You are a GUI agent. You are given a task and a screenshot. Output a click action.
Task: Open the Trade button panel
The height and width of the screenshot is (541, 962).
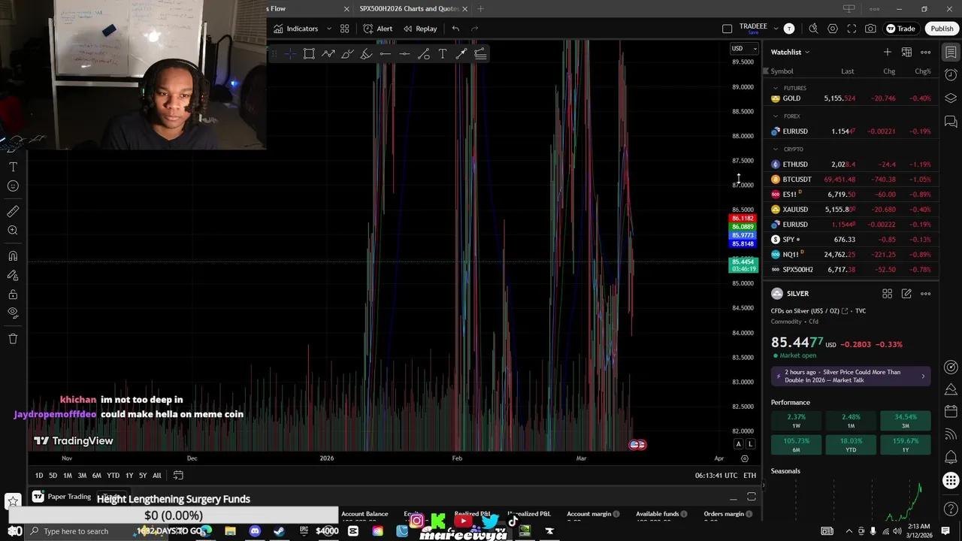900,29
